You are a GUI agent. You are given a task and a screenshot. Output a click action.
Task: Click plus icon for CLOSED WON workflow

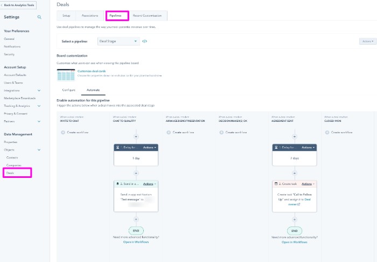tap(327, 132)
